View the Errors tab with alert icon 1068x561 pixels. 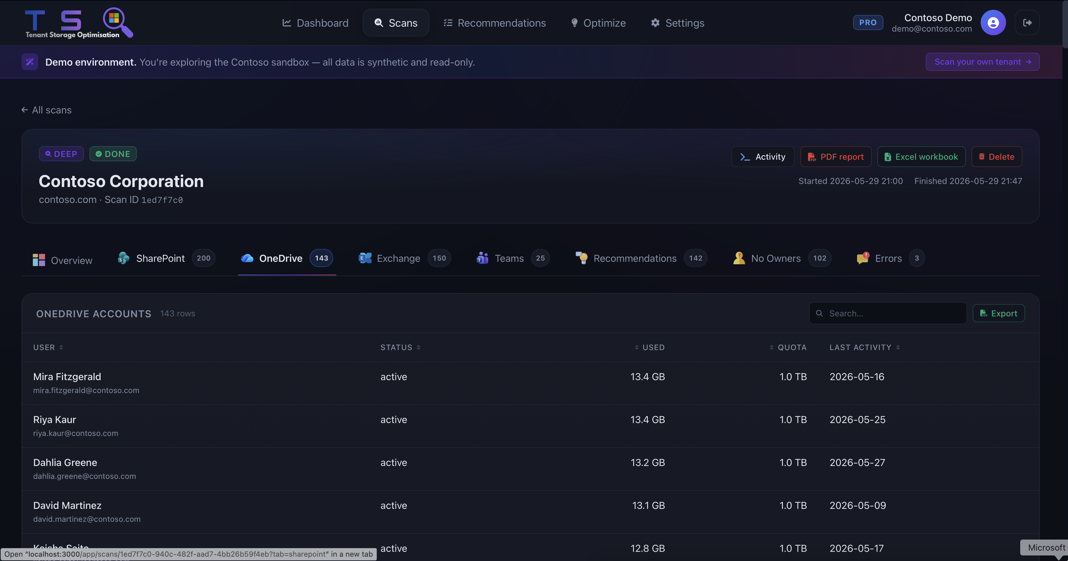point(890,258)
